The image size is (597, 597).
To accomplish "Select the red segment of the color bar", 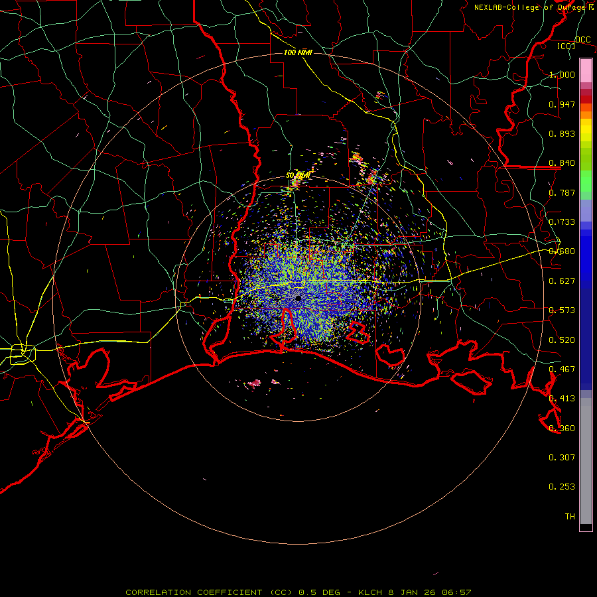I will tap(586, 99).
